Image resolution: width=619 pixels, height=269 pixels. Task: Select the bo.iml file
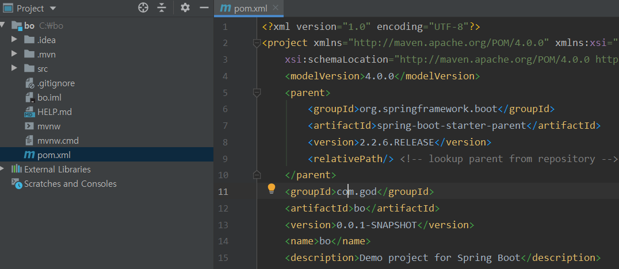click(x=49, y=97)
